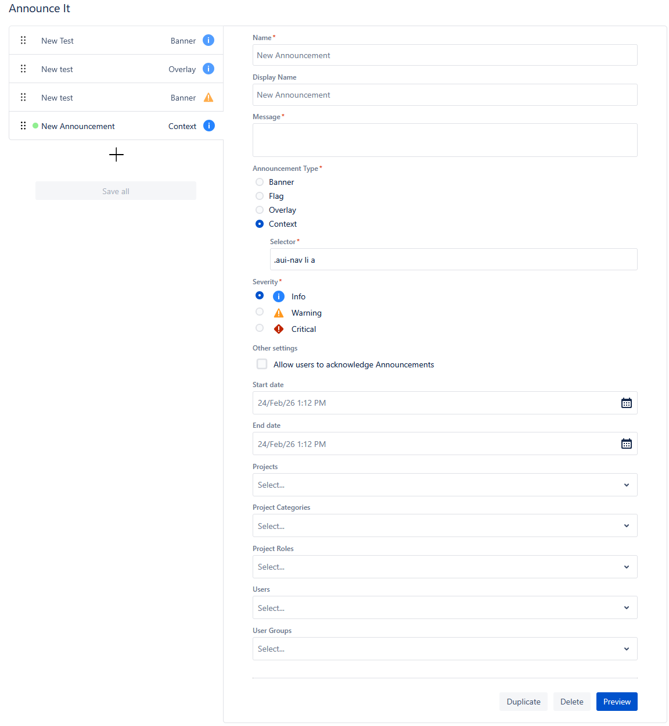The image size is (669, 726).
Task: Expand the User Groups dropdown
Action: pos(444,649)
